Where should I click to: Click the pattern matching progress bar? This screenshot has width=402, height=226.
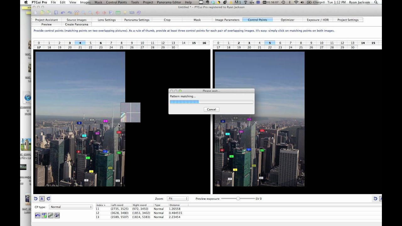pos(211,102)
